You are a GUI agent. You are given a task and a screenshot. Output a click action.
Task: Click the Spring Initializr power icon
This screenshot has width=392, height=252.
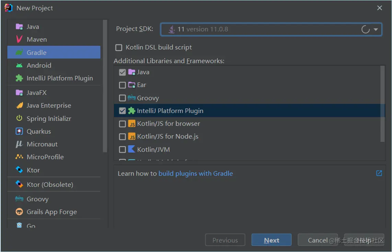pos(19,118)
